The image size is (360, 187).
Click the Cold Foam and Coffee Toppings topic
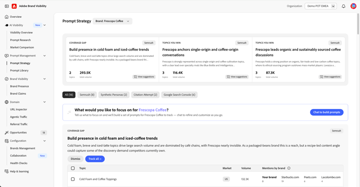pyautogui.click(x=98, y=179)
